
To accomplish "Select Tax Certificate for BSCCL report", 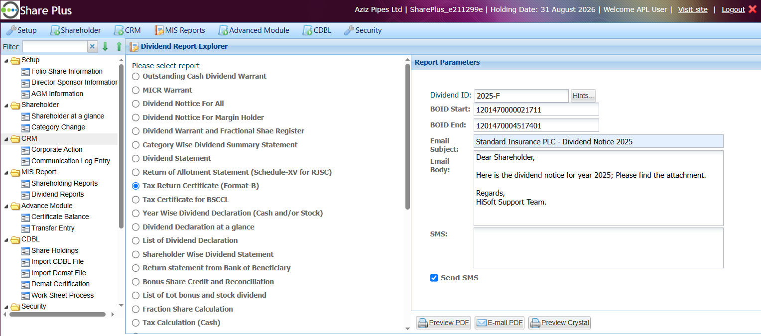I will [x=135, y=200].
